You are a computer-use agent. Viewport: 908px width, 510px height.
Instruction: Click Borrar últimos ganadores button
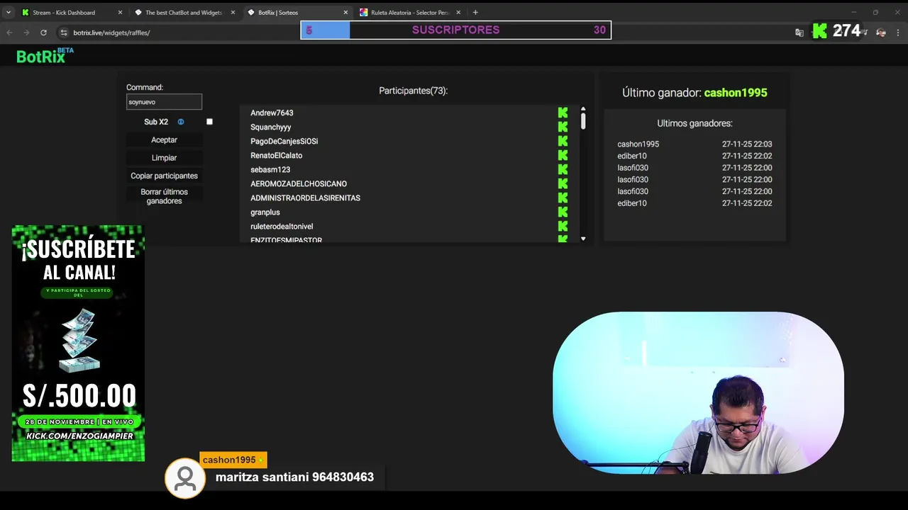[x=164, y=196]
